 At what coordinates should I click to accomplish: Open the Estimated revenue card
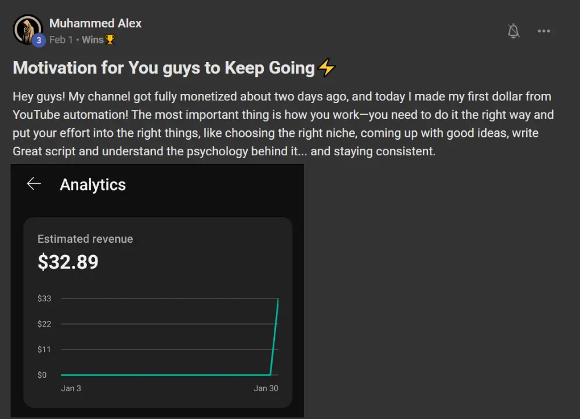(158, 312)
